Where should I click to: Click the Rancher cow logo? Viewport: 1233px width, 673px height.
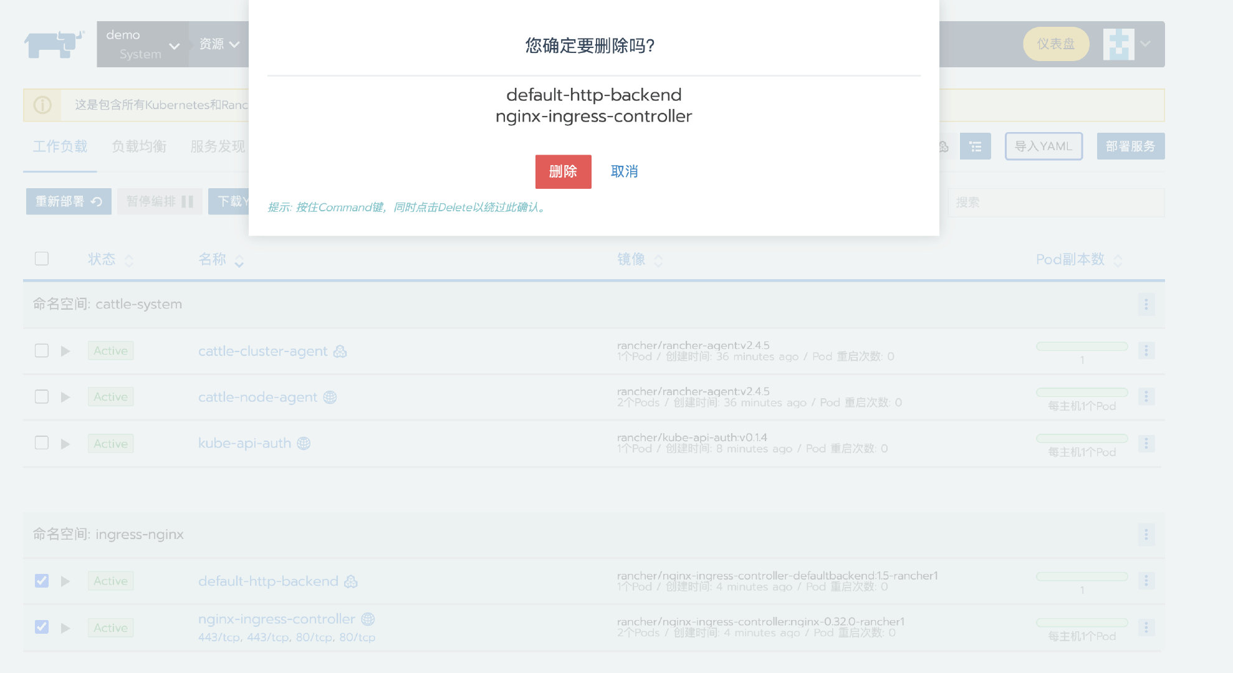click(x=54, y=44)
